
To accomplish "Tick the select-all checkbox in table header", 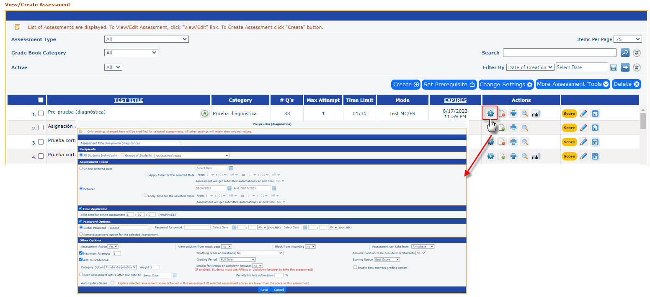I will [41, 100].
